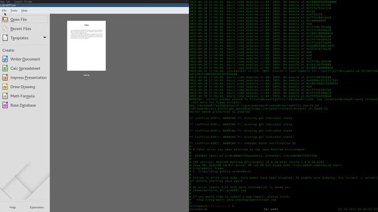Create a new Math Formula
This screenshot has width=378, height=212.
point(25,96)
